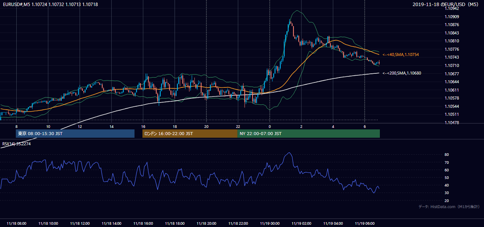Click the bottom time label 11/18 18:00
Viewport: 484px width, 227px height.
pyautogui.click(x=175, y=223)
